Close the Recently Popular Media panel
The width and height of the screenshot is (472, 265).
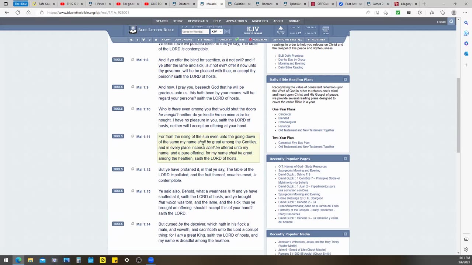[x=345, y=234]
